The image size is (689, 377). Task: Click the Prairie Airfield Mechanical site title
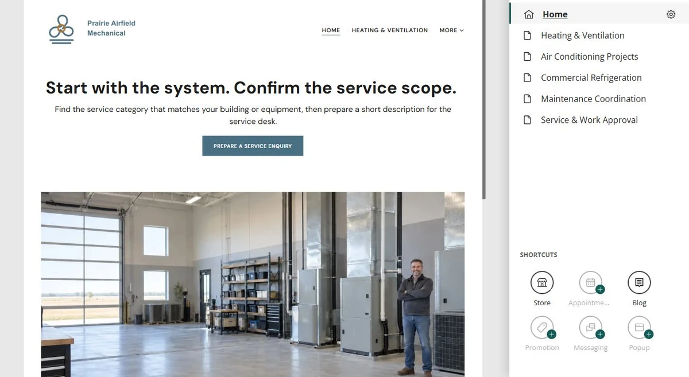point(111,28)
